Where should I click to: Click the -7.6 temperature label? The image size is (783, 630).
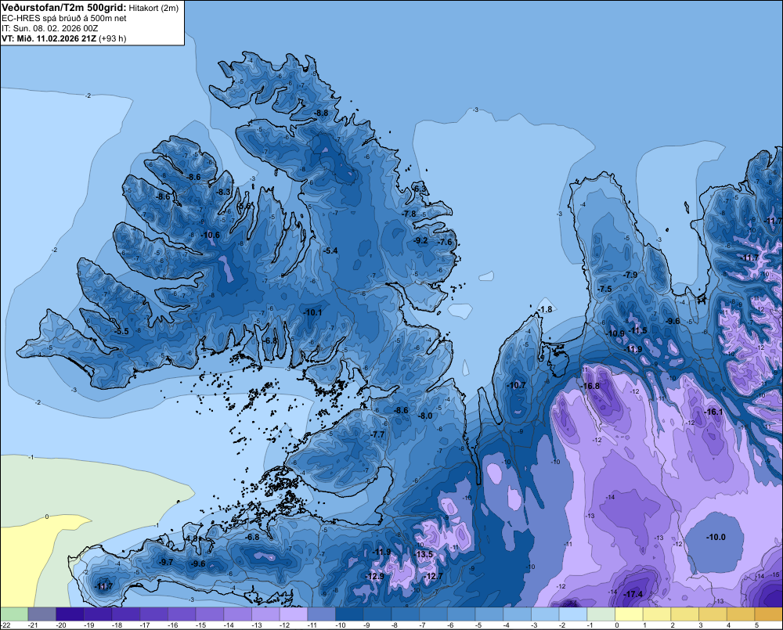445,242
